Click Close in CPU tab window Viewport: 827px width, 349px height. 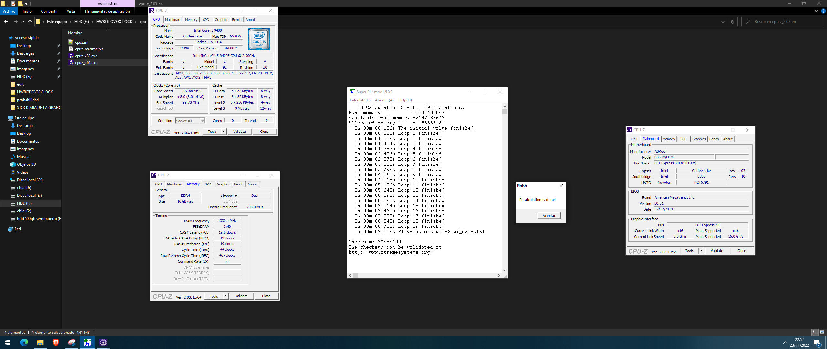pos(264,132)
